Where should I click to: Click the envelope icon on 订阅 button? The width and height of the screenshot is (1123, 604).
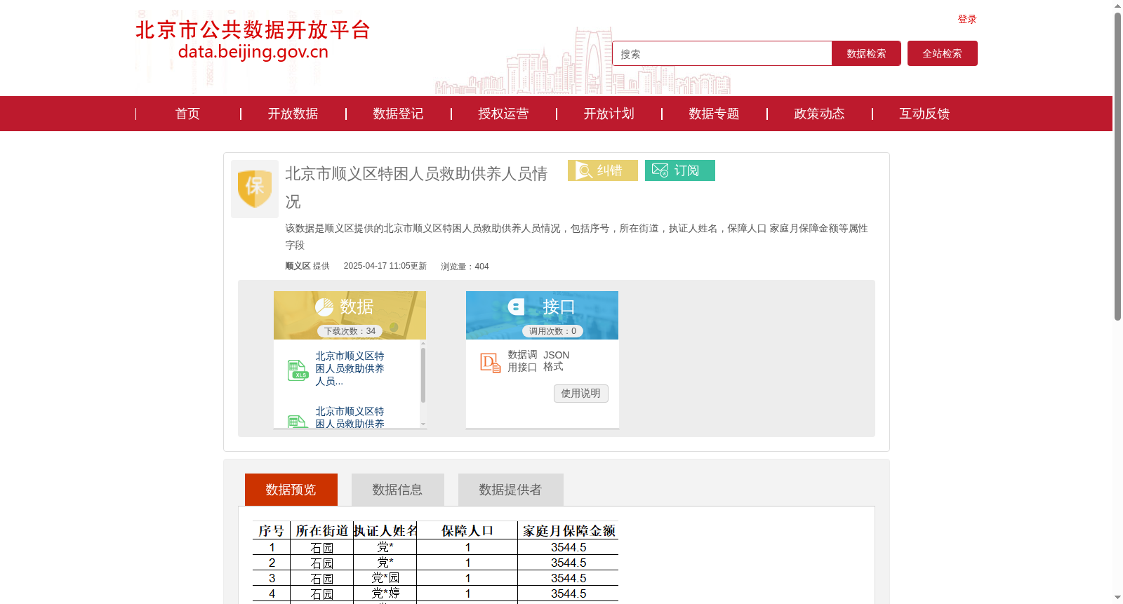[x=660, y=170]
